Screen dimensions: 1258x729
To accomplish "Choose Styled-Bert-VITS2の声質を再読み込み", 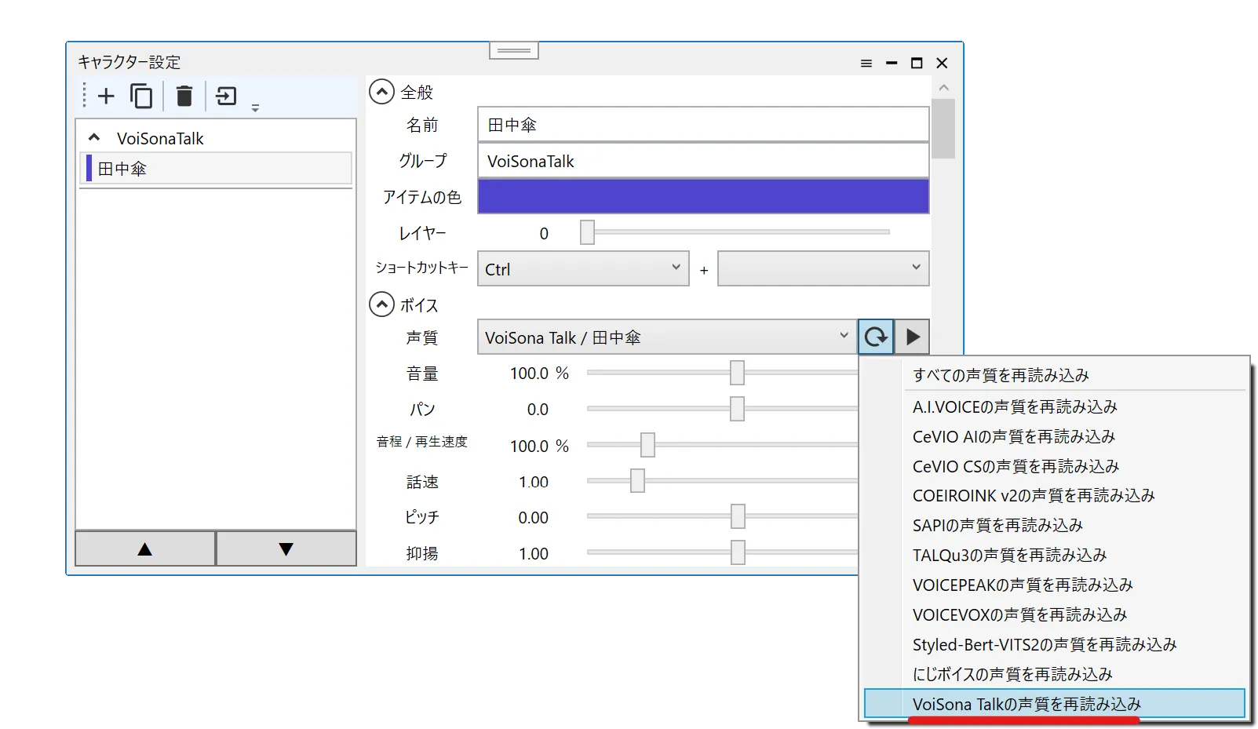I will click(1054, 644).
